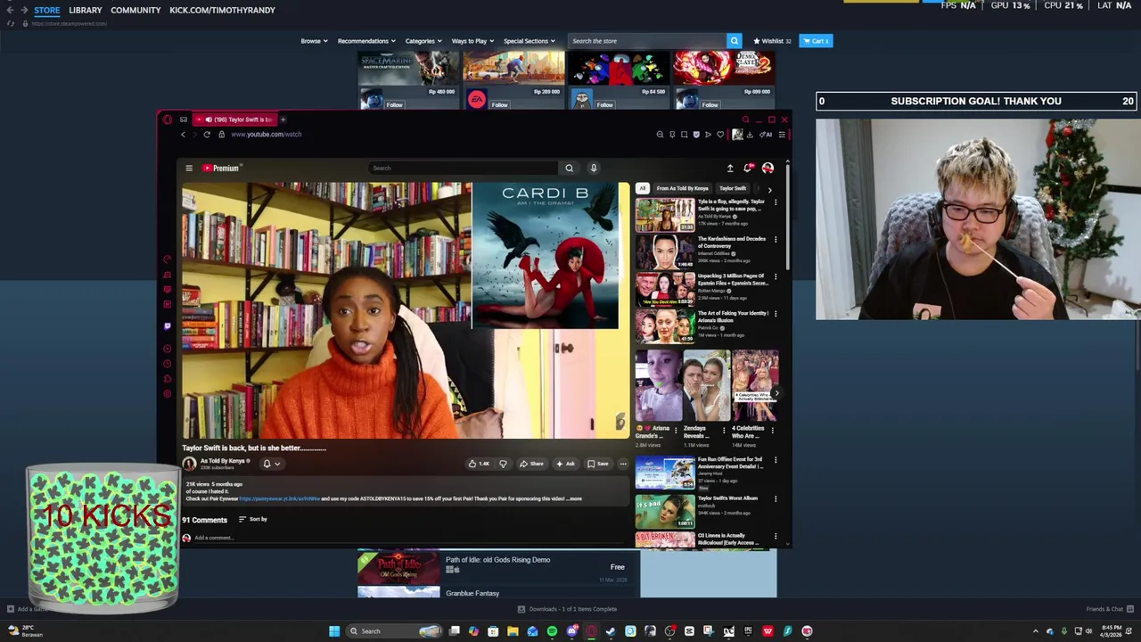Expand Steam Ways to Play menu
Viewport: 1141px width, 642px height.
[x=472, y=41]
